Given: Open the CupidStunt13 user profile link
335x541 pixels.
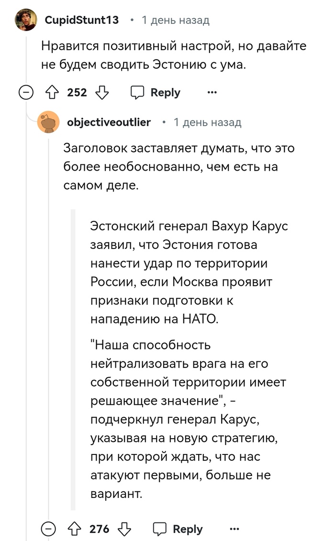Looking at the screenshot, I should pyautogui.click(x=81, y=20).
